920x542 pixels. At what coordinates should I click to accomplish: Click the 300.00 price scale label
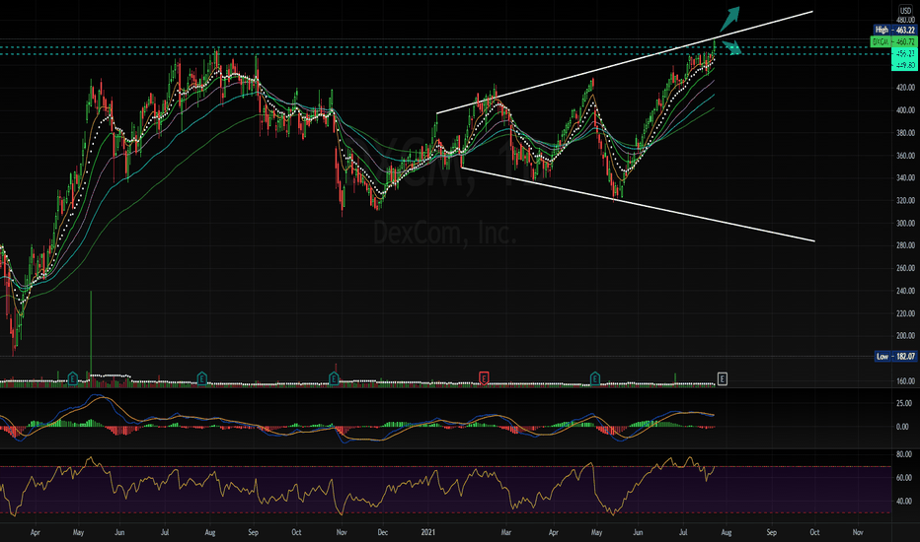coord(905,224)
